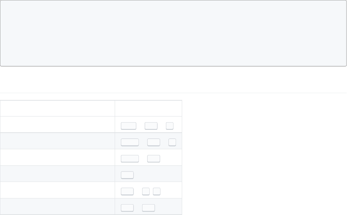Click the empty left header cell of the table
The image size is (347, 215).
coord(58,108)
